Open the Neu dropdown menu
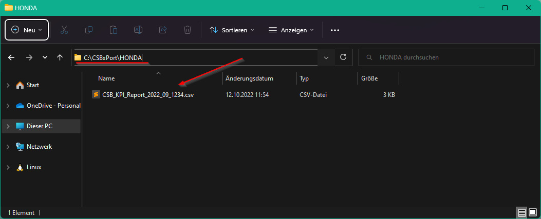 (x=27, y=30)
